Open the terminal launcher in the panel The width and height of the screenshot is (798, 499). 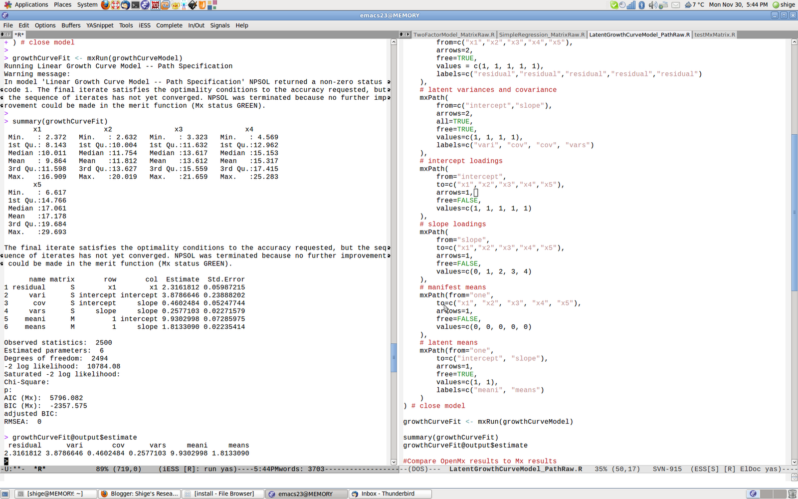pyautogui.click(x=135, y=5)
